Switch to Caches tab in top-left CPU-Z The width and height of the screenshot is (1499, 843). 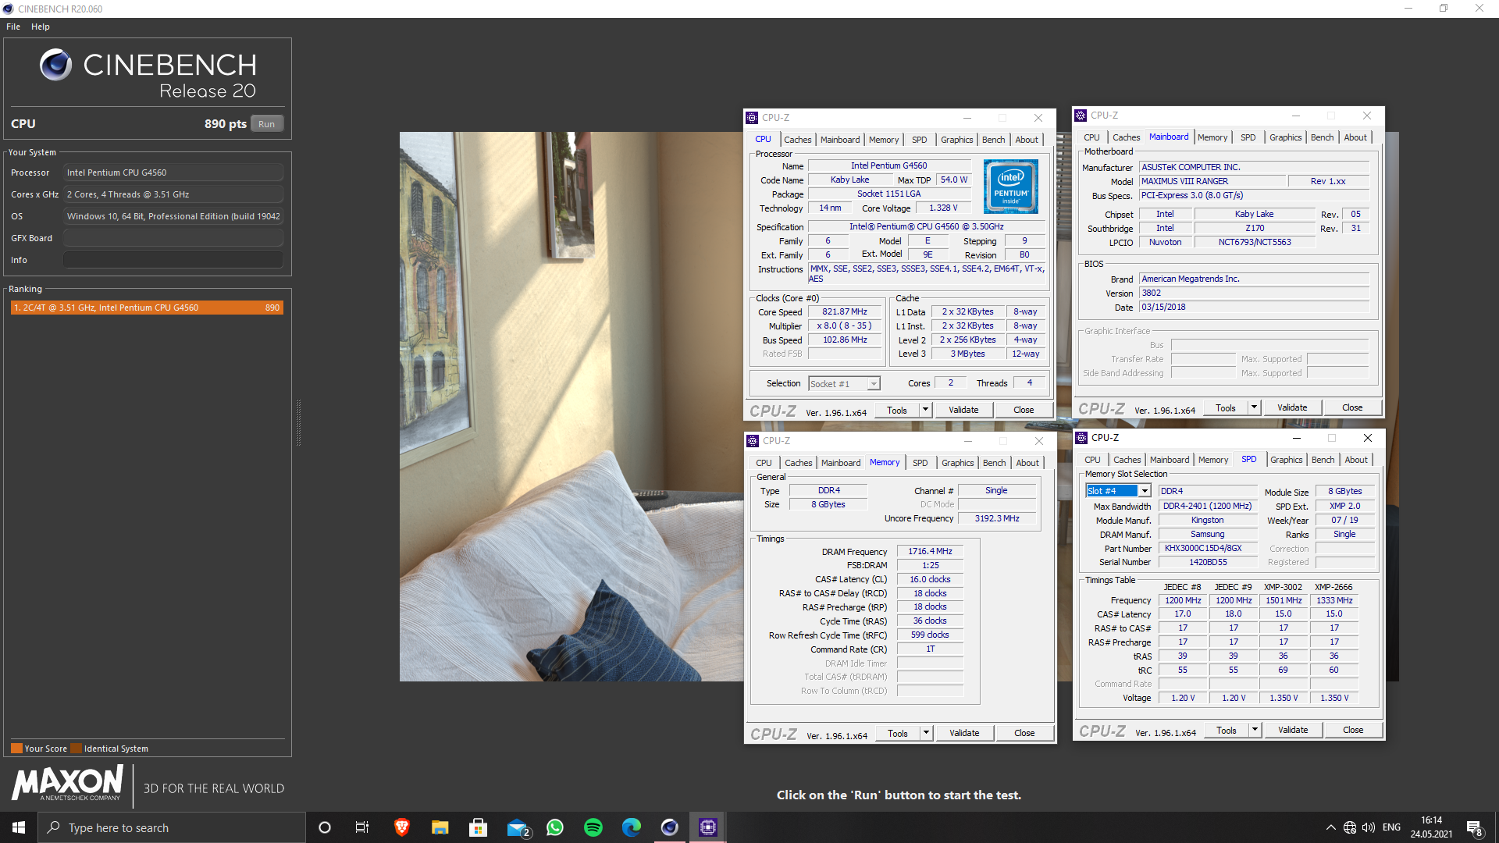tap(798, 140)
